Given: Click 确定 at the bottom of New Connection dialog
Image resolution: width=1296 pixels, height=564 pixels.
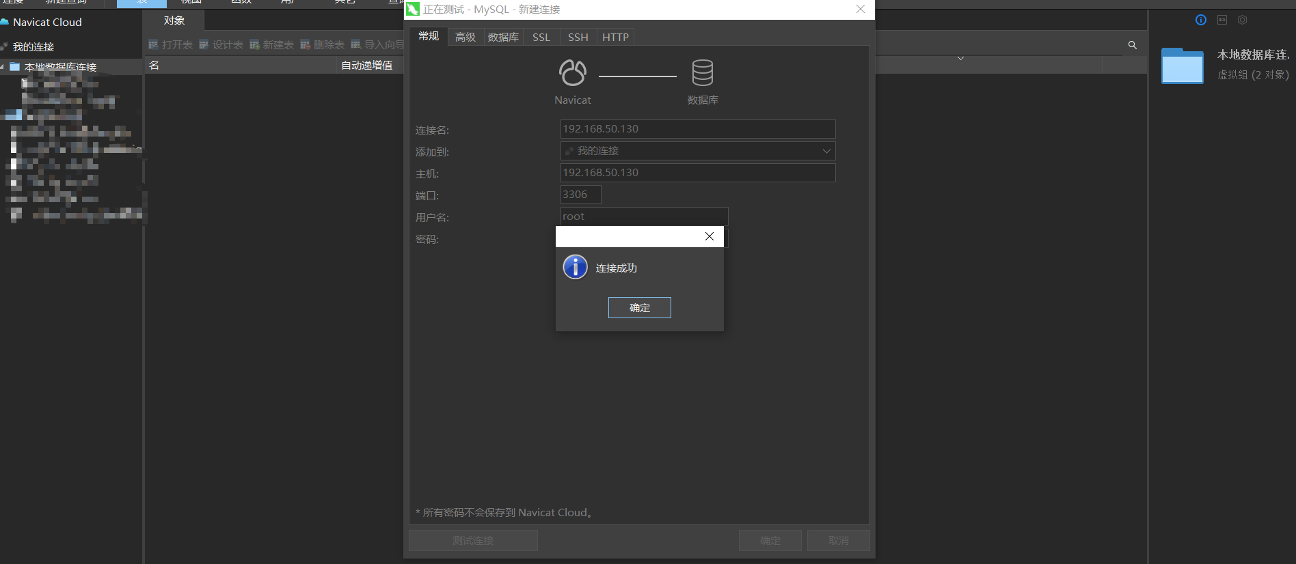Looking at the screenshot, I should [x=770, y=541].
